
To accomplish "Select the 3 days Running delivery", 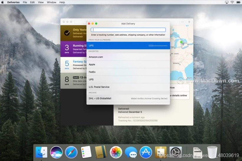I will coord(73,49).
